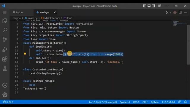Click 'class MainInterface(Screen):' line
190x107 pixels.
[45, 43]
